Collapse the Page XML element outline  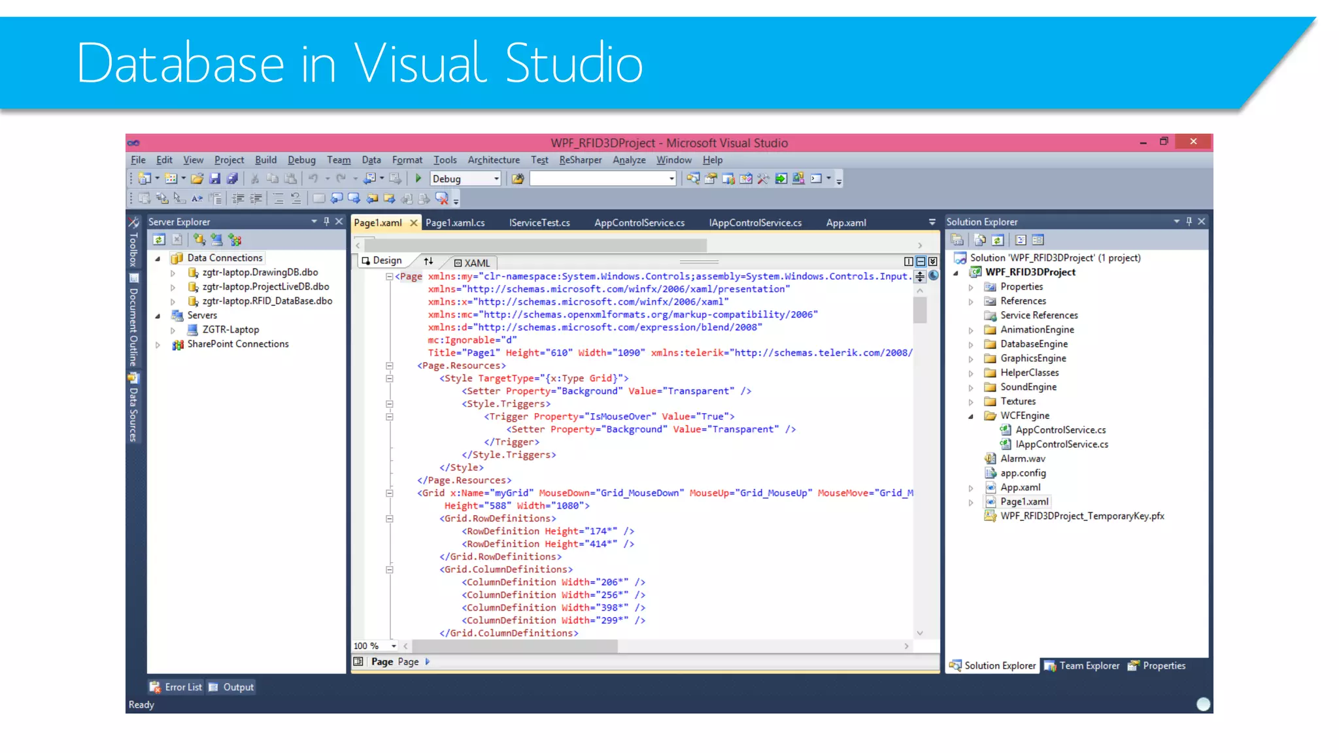click(389, 276)
